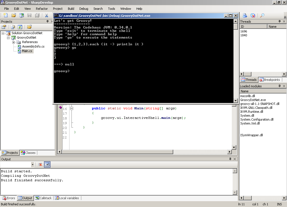Click the Open Project toolbar icon with green arrow
The height and width of the screenshot is (207, 287).
click(22, 16)
